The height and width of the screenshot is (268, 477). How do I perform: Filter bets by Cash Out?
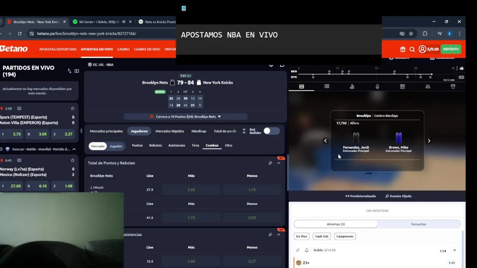[322, 236]
